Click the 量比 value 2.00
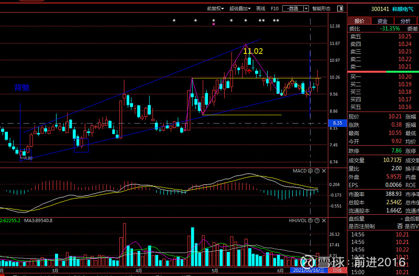Image resolution: width=419 pixels, height=276 pixels. coord(396,168)
